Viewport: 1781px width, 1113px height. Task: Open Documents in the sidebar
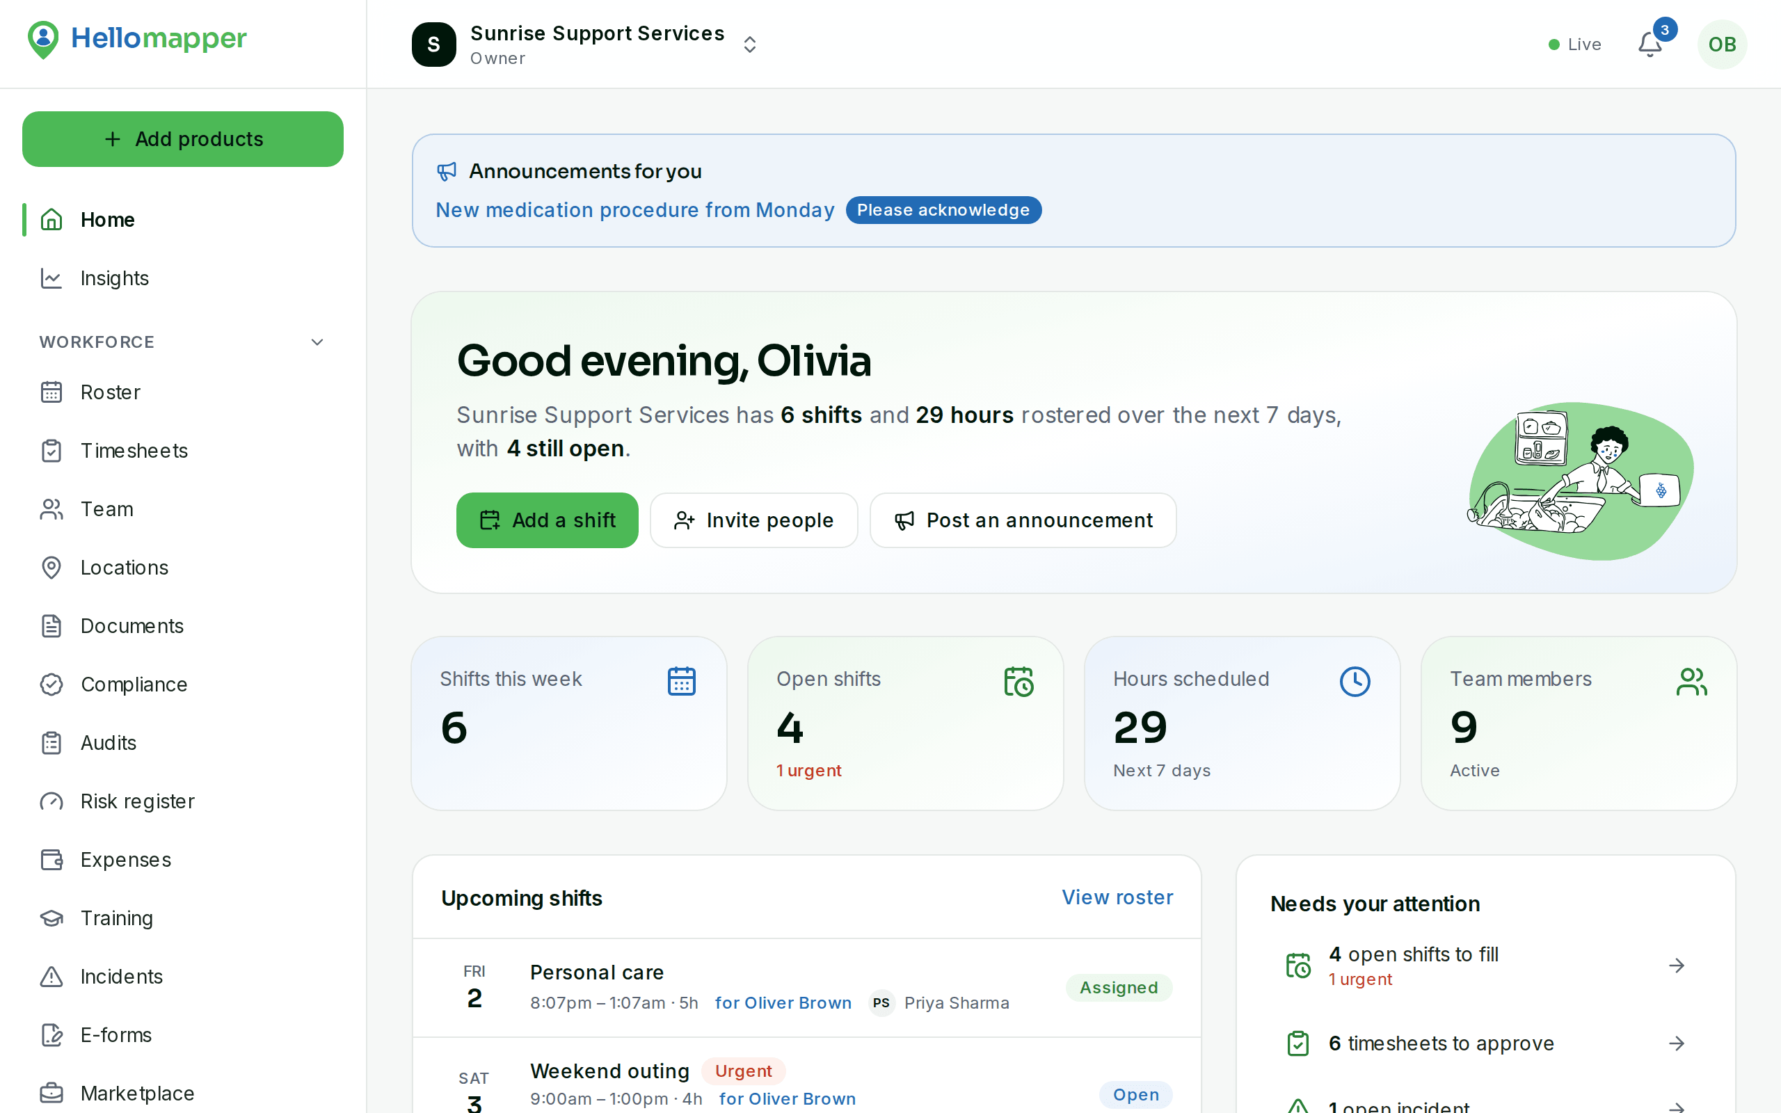point(182,625)
